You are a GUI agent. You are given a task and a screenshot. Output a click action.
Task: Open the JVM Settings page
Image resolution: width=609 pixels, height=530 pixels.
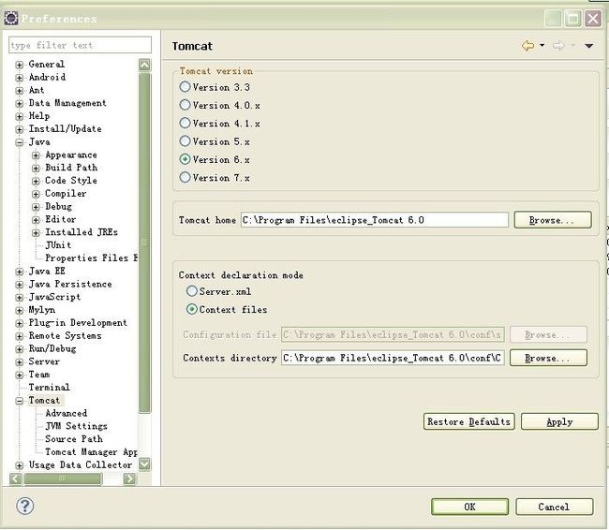pos(76,426)
